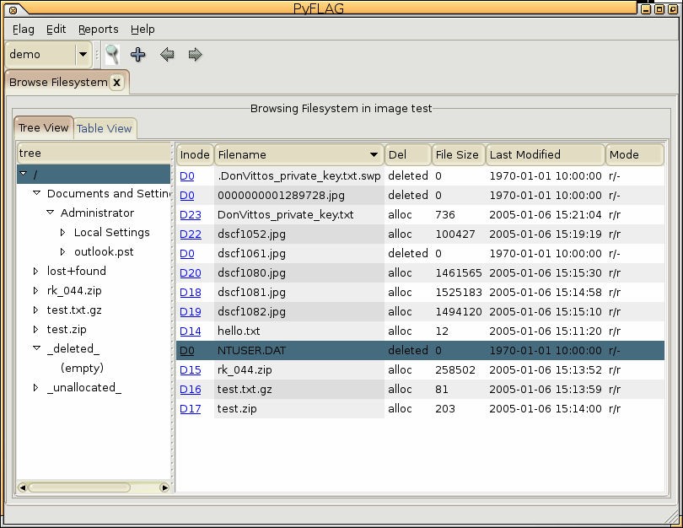
Task: Click the blue plus toolbar icon
Action: coord(138,55)
